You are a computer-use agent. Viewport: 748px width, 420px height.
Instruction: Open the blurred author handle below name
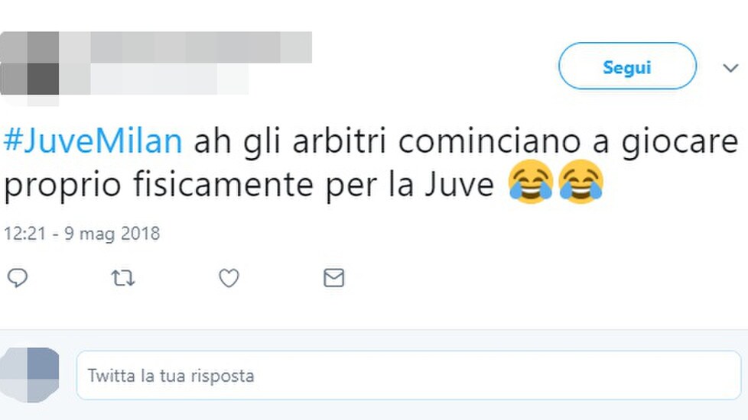[170, 79]
